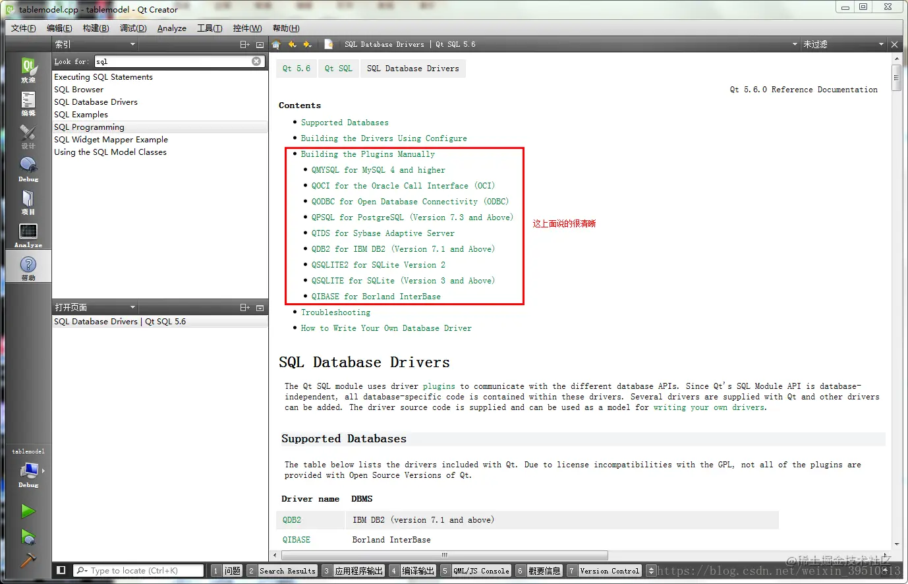The width and height of the screenshot is (908, 584).
Task: Go to help Home page icon
Action: point(276,44)
